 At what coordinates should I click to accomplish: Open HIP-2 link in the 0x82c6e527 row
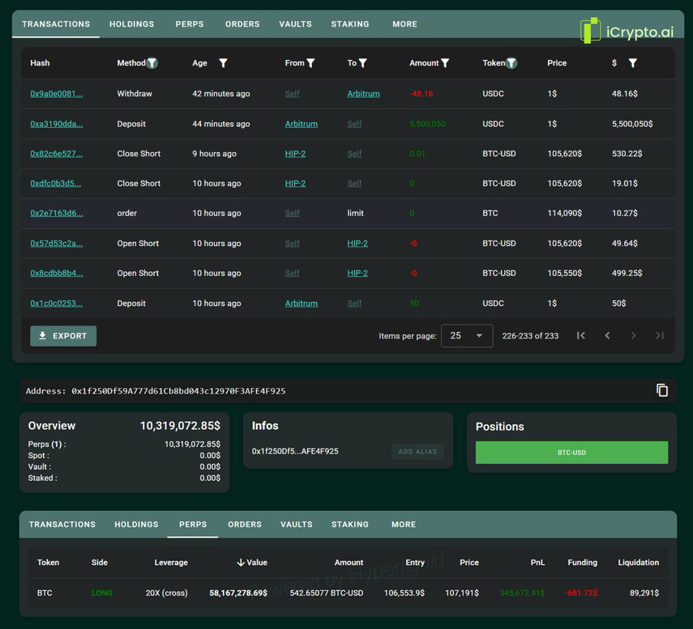pyautogui.click(x=295, y=154)
